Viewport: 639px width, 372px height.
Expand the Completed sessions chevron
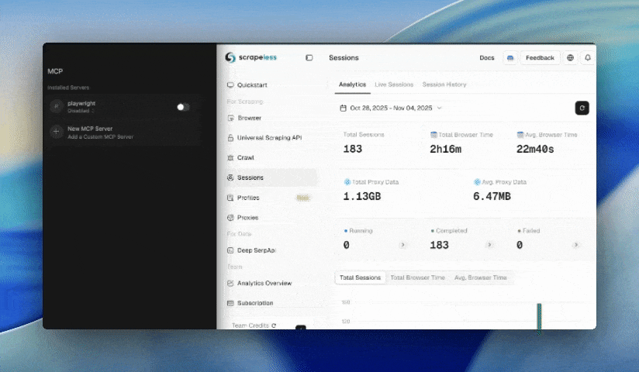(x=489, y=245)
